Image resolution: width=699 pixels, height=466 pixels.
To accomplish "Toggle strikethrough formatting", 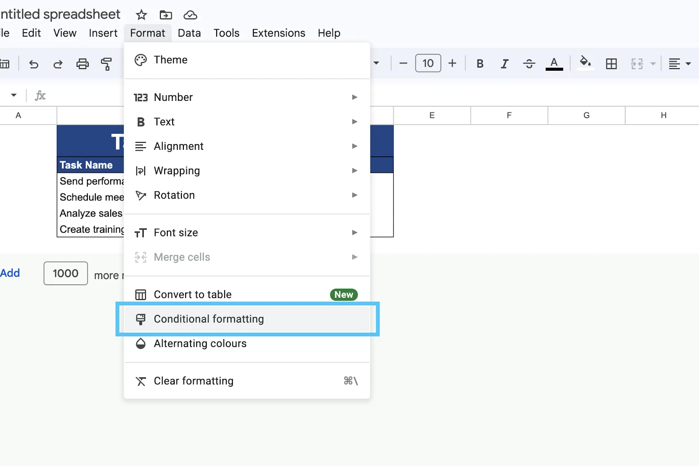I will pos(529,64).
